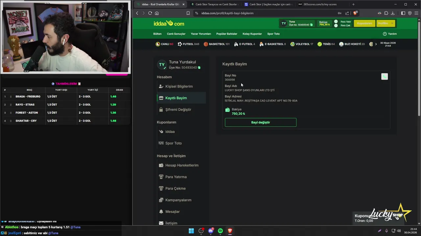Expand the Profilim dropdown arrow
421x236 pixels.
tap(392, 23)
